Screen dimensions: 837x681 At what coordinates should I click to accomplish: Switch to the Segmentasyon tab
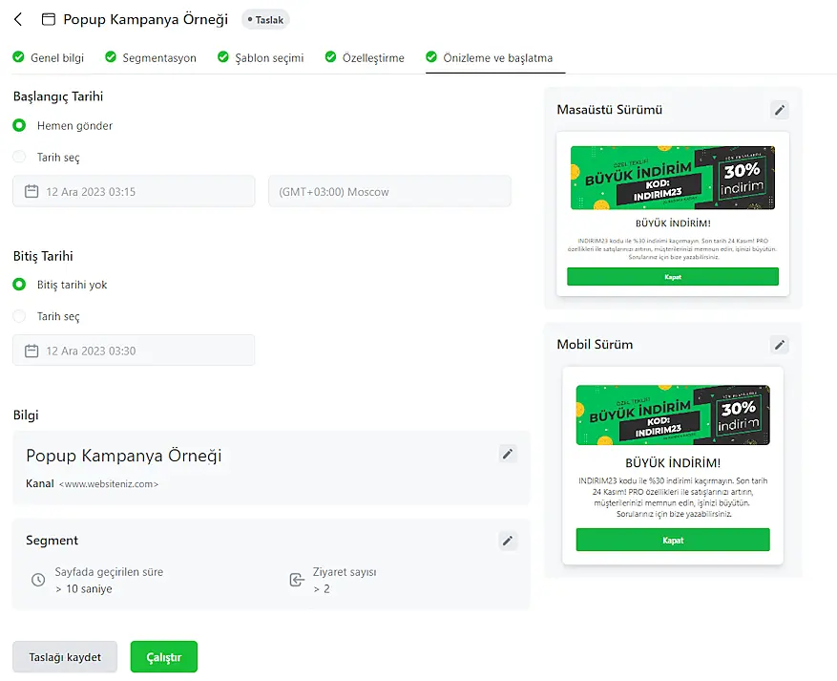tap(158, 58)
